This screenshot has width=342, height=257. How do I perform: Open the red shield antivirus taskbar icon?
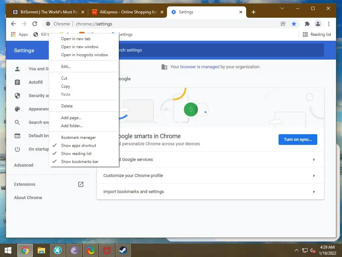click(107, 250)
